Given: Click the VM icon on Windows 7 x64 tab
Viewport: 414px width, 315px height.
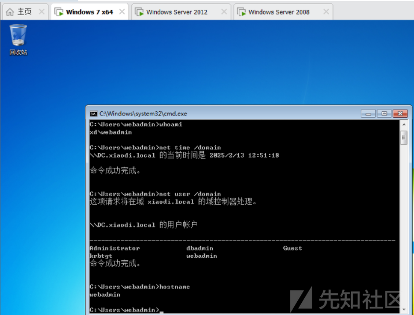Looking at the screenshot, I should coord(59,12).
